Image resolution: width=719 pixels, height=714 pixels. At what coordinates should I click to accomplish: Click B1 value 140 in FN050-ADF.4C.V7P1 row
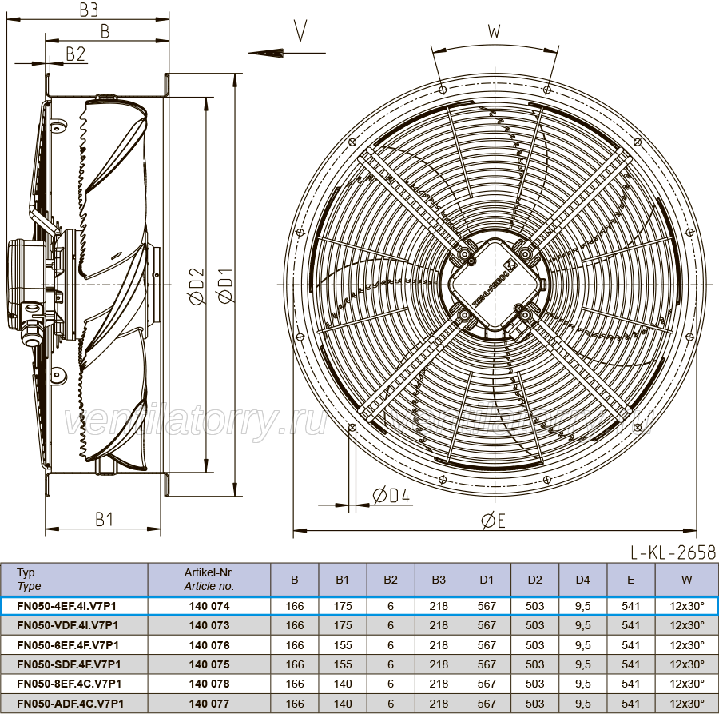[x=343, y=704]
